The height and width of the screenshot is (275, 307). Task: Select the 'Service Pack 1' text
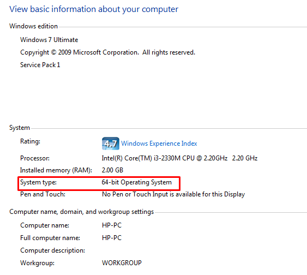point(40,65)
